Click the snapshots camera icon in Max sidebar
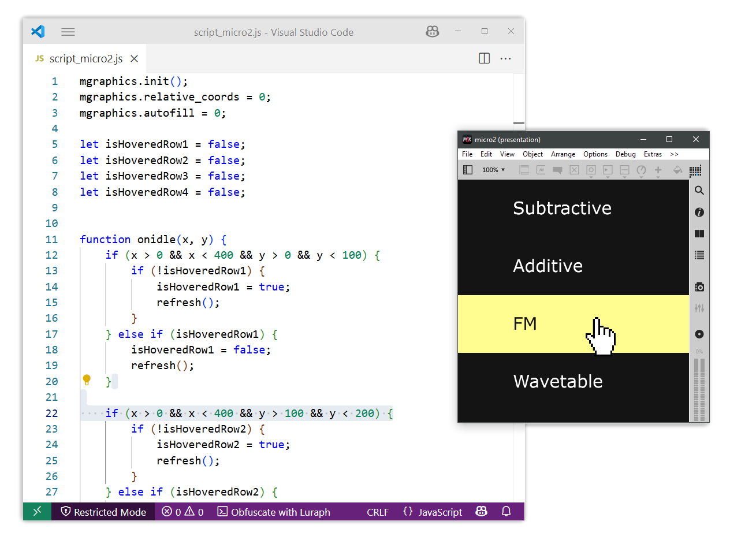730x540 pixels. [x=699, y=287]
